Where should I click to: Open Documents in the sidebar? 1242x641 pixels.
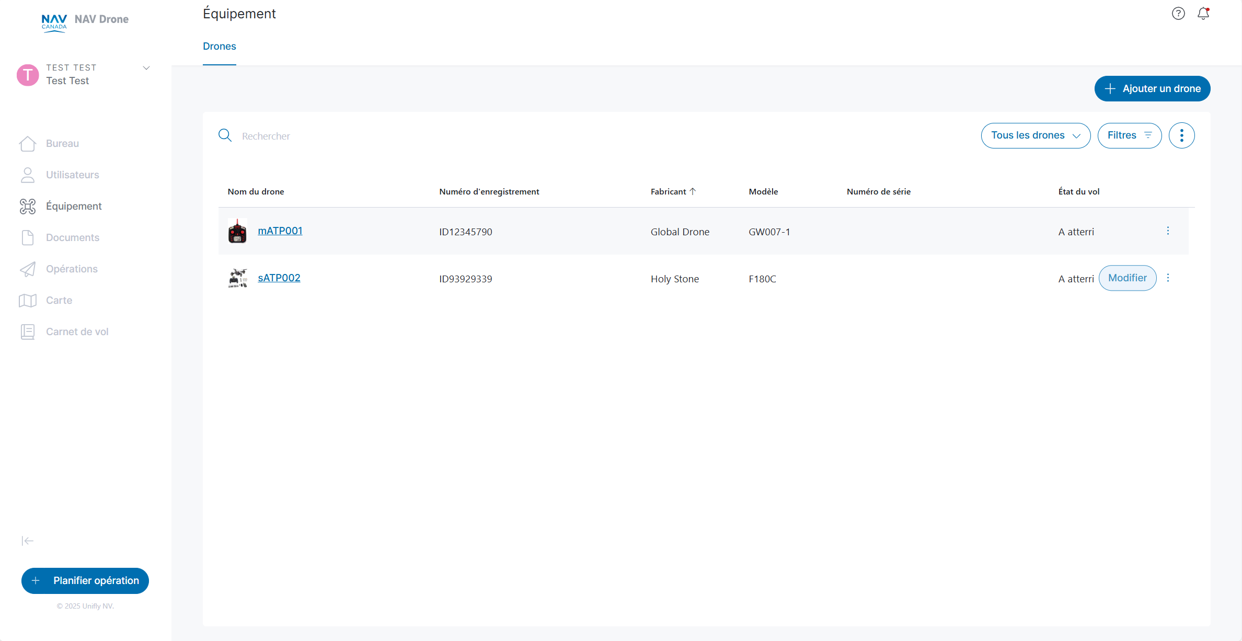click(73, 237)
